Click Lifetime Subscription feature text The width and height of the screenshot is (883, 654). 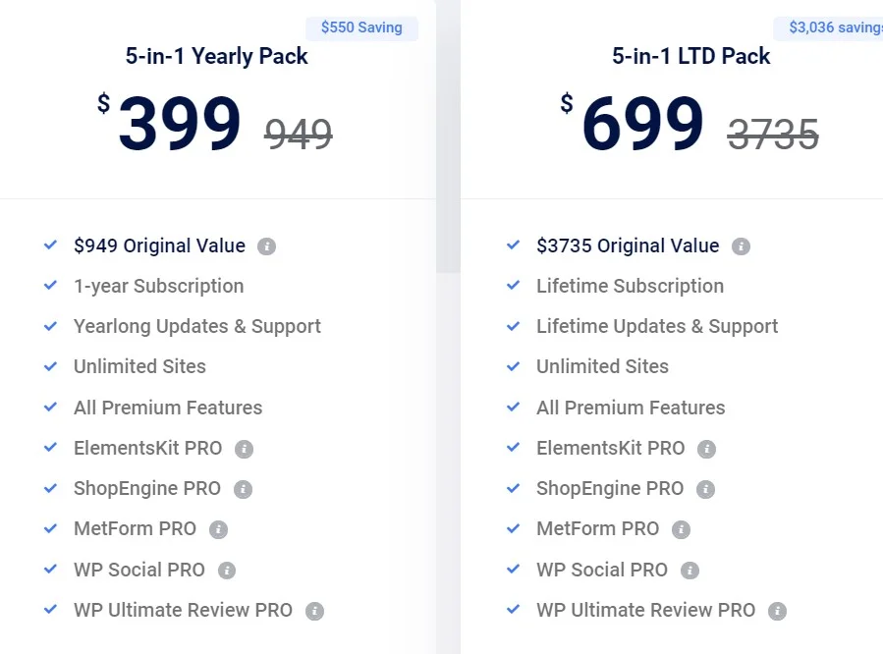(x=630, y=287)
